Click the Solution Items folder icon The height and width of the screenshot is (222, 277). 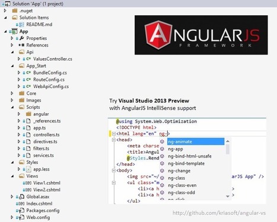pyautogui.click(x=15, y=18)
